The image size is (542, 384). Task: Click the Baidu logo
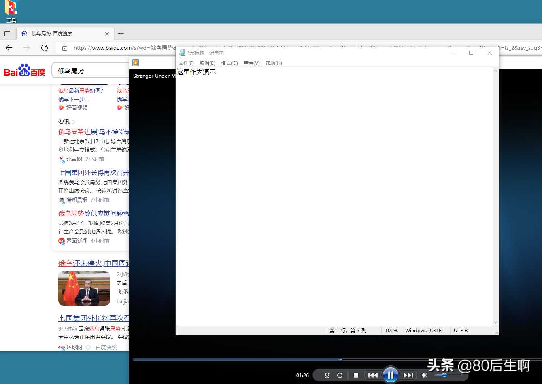point(24,71)
